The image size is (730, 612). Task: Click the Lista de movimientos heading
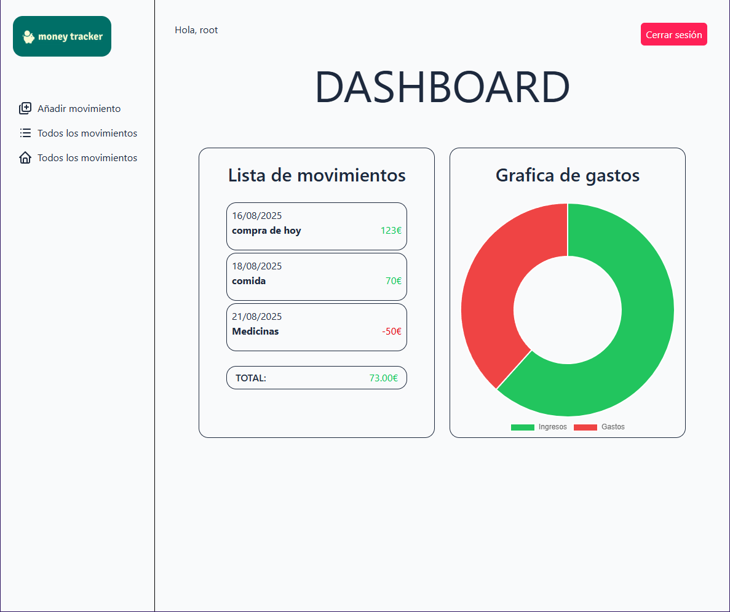point(317,175)
